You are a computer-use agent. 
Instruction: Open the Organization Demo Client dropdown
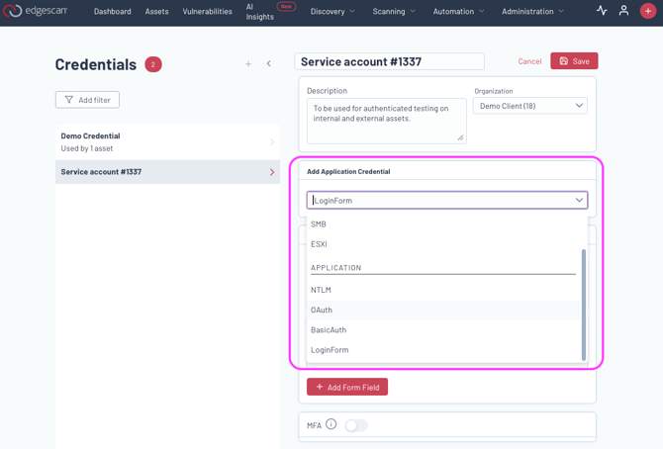tap(531, 106)
